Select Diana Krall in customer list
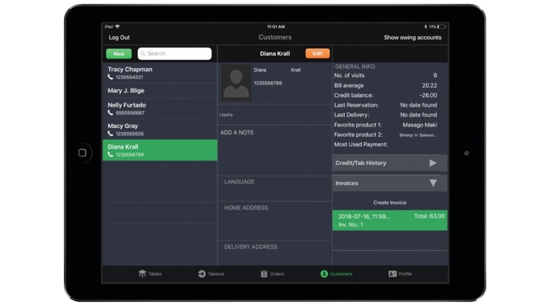This screenshot has height=306, width=550. [x=160, y=150]
